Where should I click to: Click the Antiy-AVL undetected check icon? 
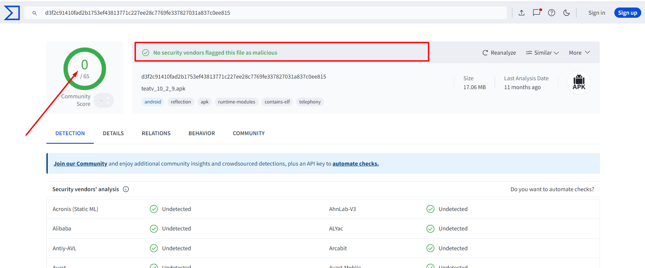click(x=154, y=248)
